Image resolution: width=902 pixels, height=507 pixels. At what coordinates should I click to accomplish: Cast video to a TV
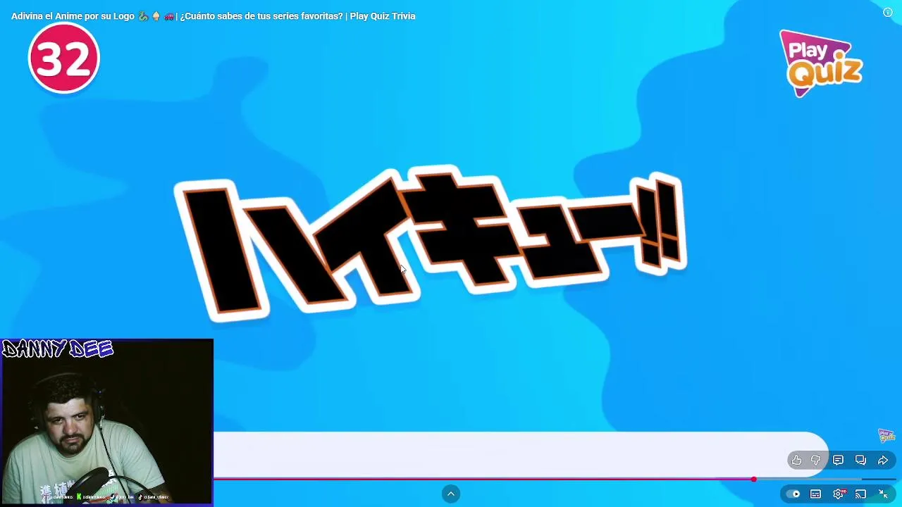click(x=860, y=494)
